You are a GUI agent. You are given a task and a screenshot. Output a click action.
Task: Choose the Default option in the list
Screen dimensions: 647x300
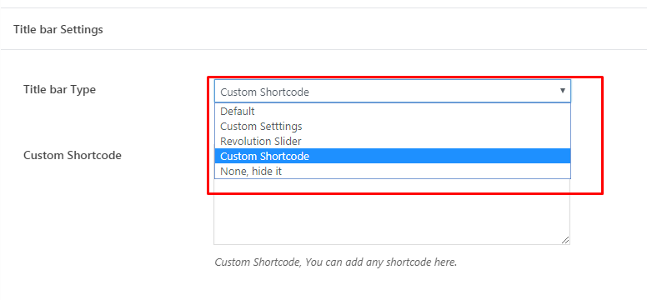(x=393, y=111)
